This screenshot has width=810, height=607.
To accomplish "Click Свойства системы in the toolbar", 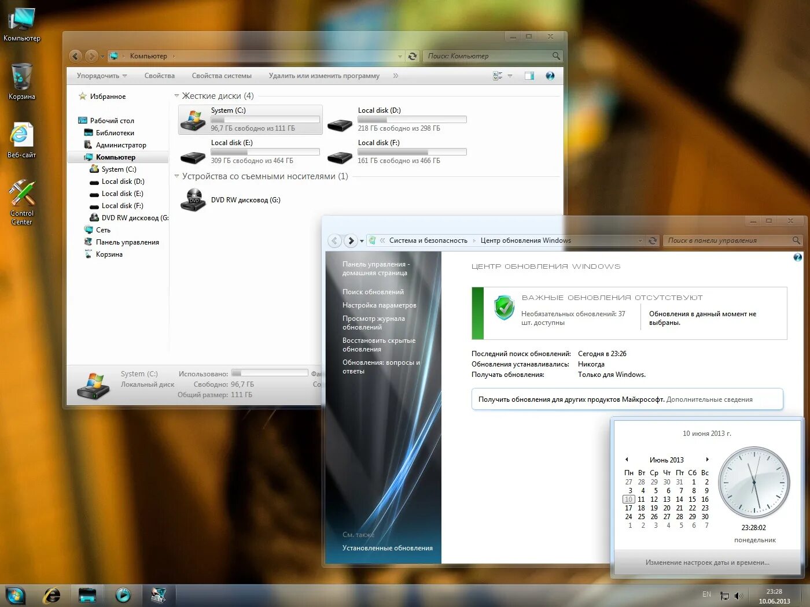I will coord(222,76).
